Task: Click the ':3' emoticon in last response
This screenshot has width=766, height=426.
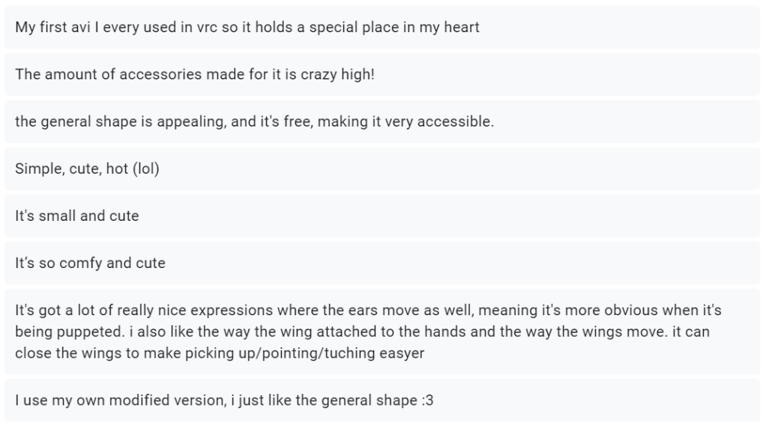Action: (427, 401)
